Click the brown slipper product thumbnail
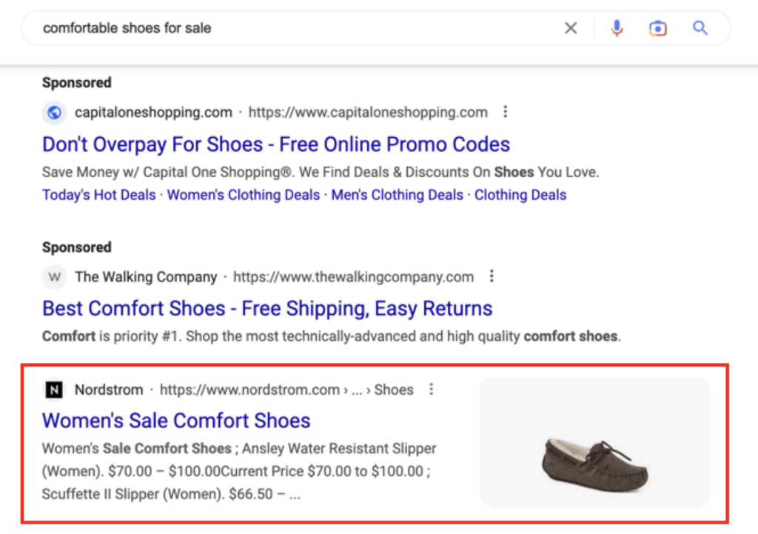This screenshot has width=758, height=534. (594, 442)
